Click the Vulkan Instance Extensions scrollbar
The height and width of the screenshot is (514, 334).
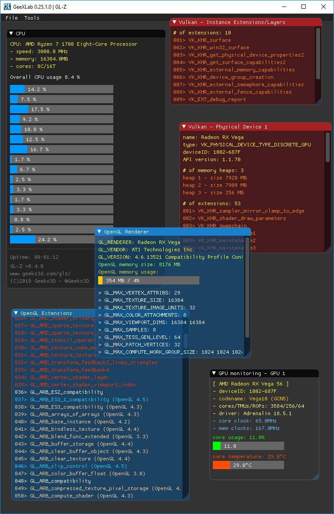[318, 54]
